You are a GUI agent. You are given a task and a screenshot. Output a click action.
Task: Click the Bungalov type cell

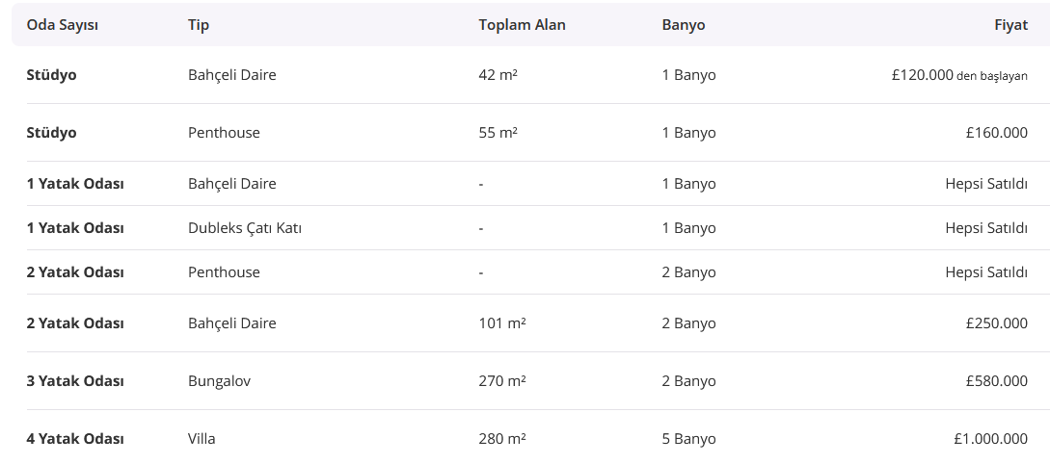219,381
